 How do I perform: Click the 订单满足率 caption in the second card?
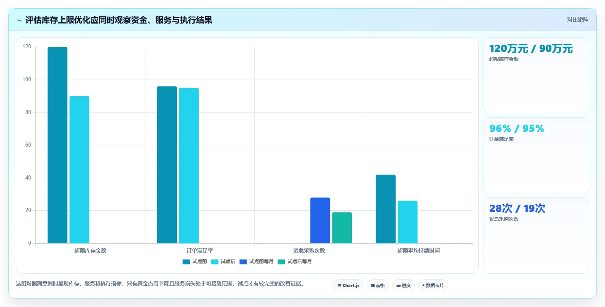[501, 139]
